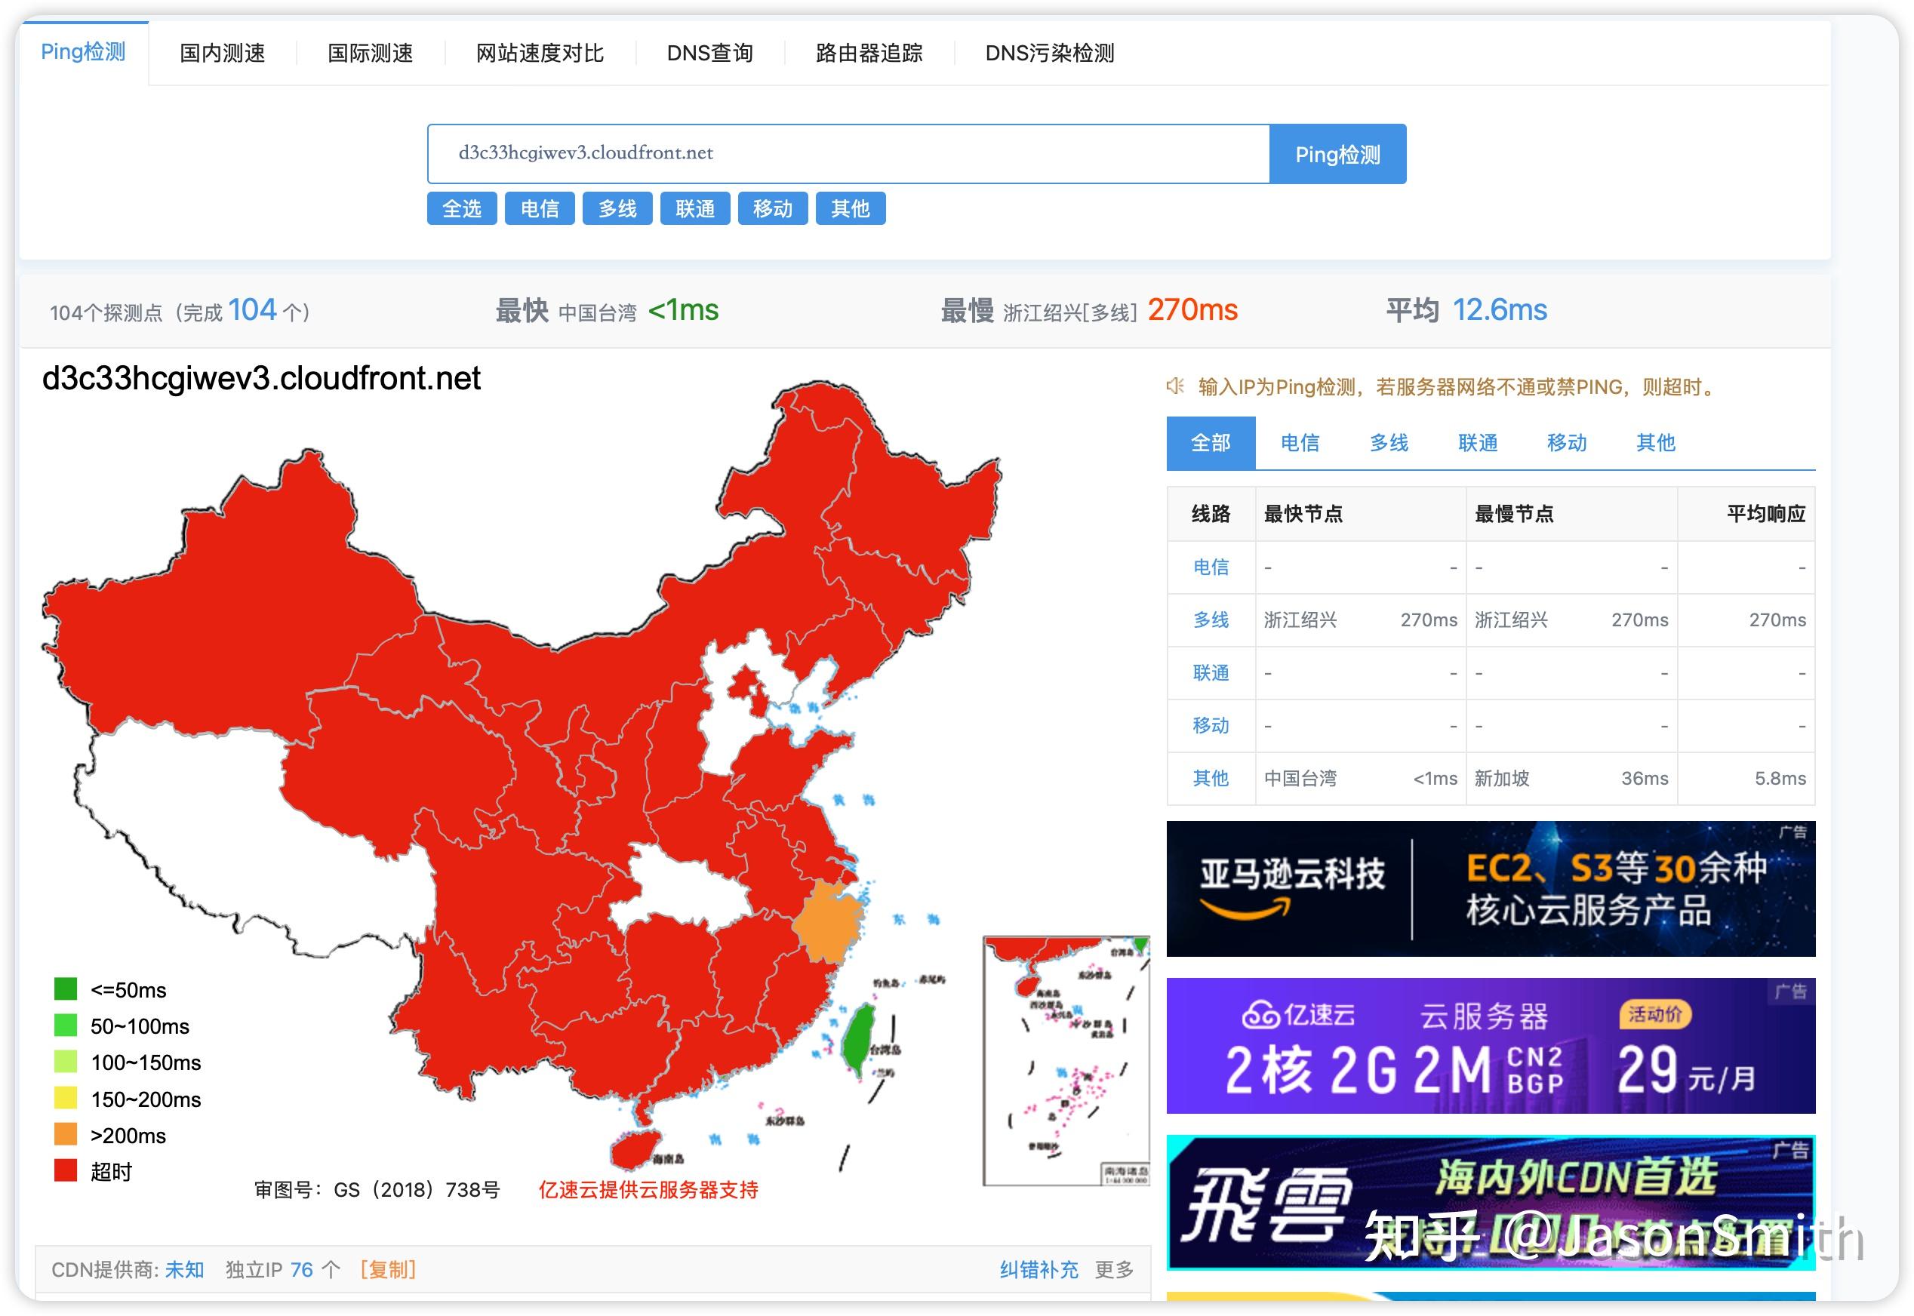Open the 纠错补充 link
Image resolution: width=1914 pixels, height=1316 pixels.
(x=1039, y=1270)
